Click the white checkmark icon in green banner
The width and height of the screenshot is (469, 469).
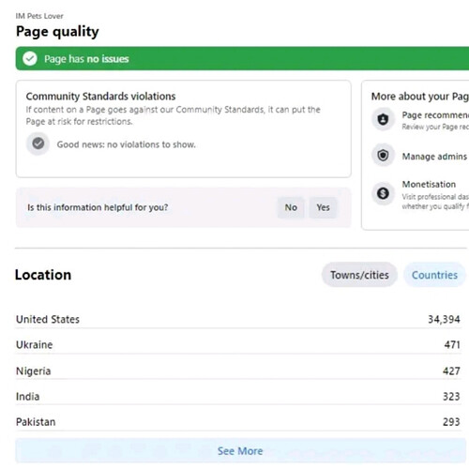[30, 58]
